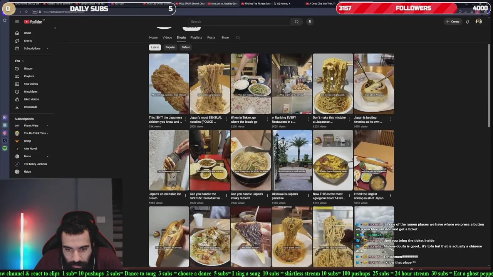
Task: Open options menu for 'When in Tokyo' short
Action: pyautogui.click(x=267, y=119)
